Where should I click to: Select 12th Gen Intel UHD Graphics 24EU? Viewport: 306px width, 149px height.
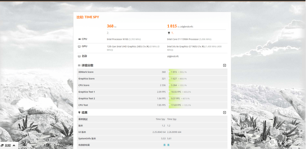[124, 47]
